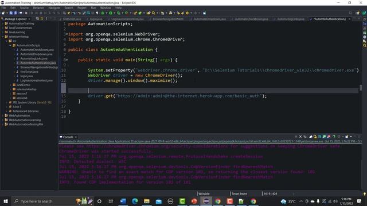Click the editor vertical scrollbar thumb

coord(361,88)
